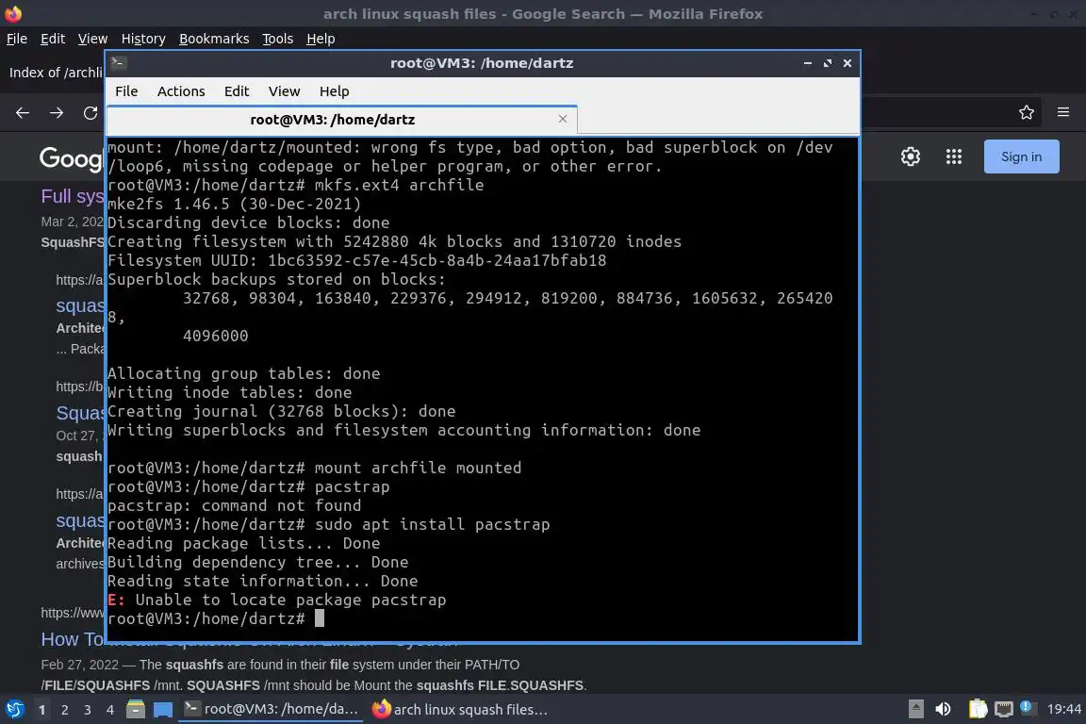
Task: Switch to workspace 2
Action: [x=64, y=710]
